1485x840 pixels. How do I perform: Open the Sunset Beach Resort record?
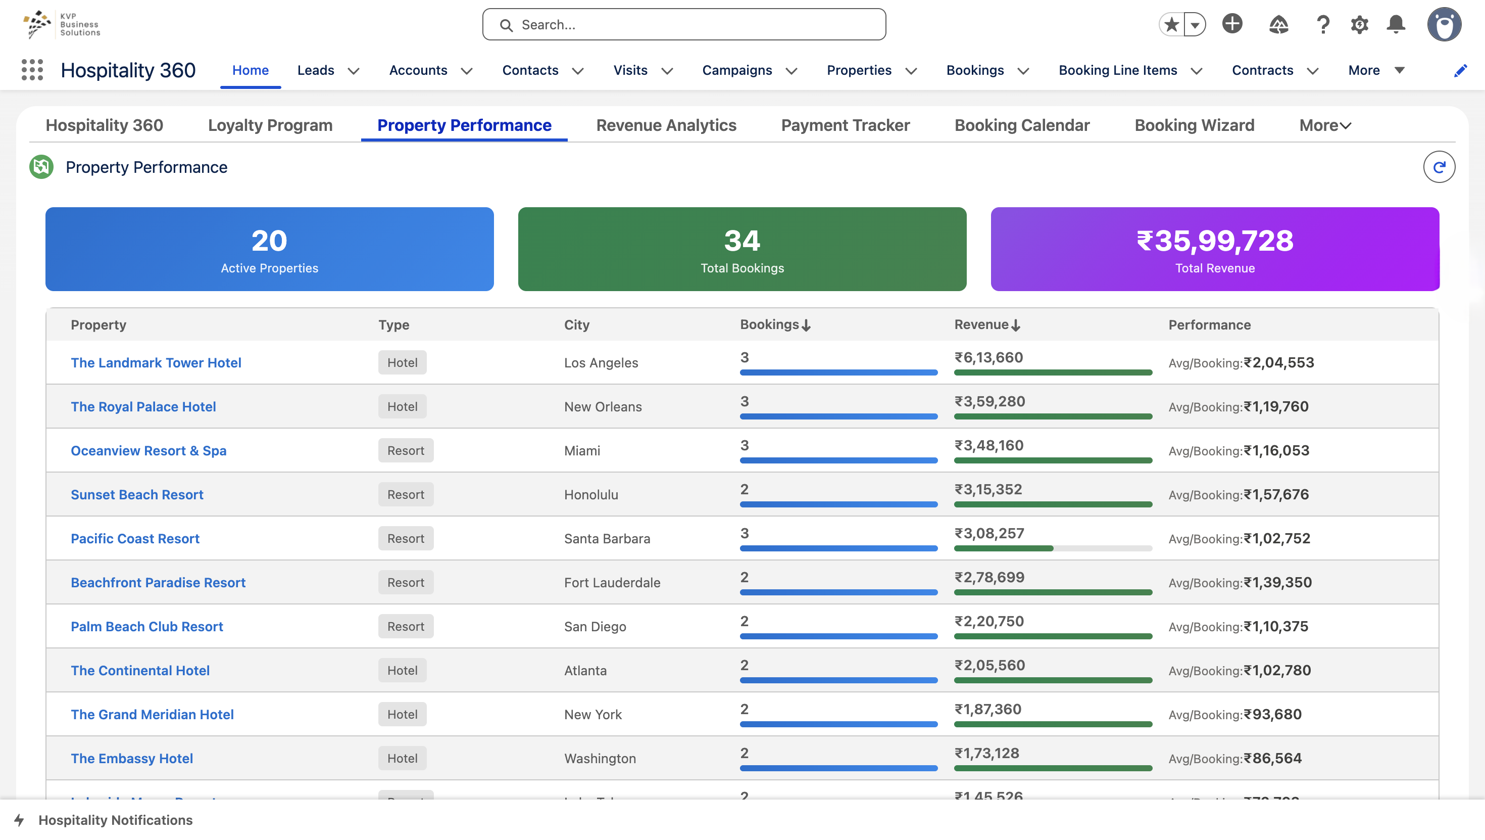coord(136,494)
